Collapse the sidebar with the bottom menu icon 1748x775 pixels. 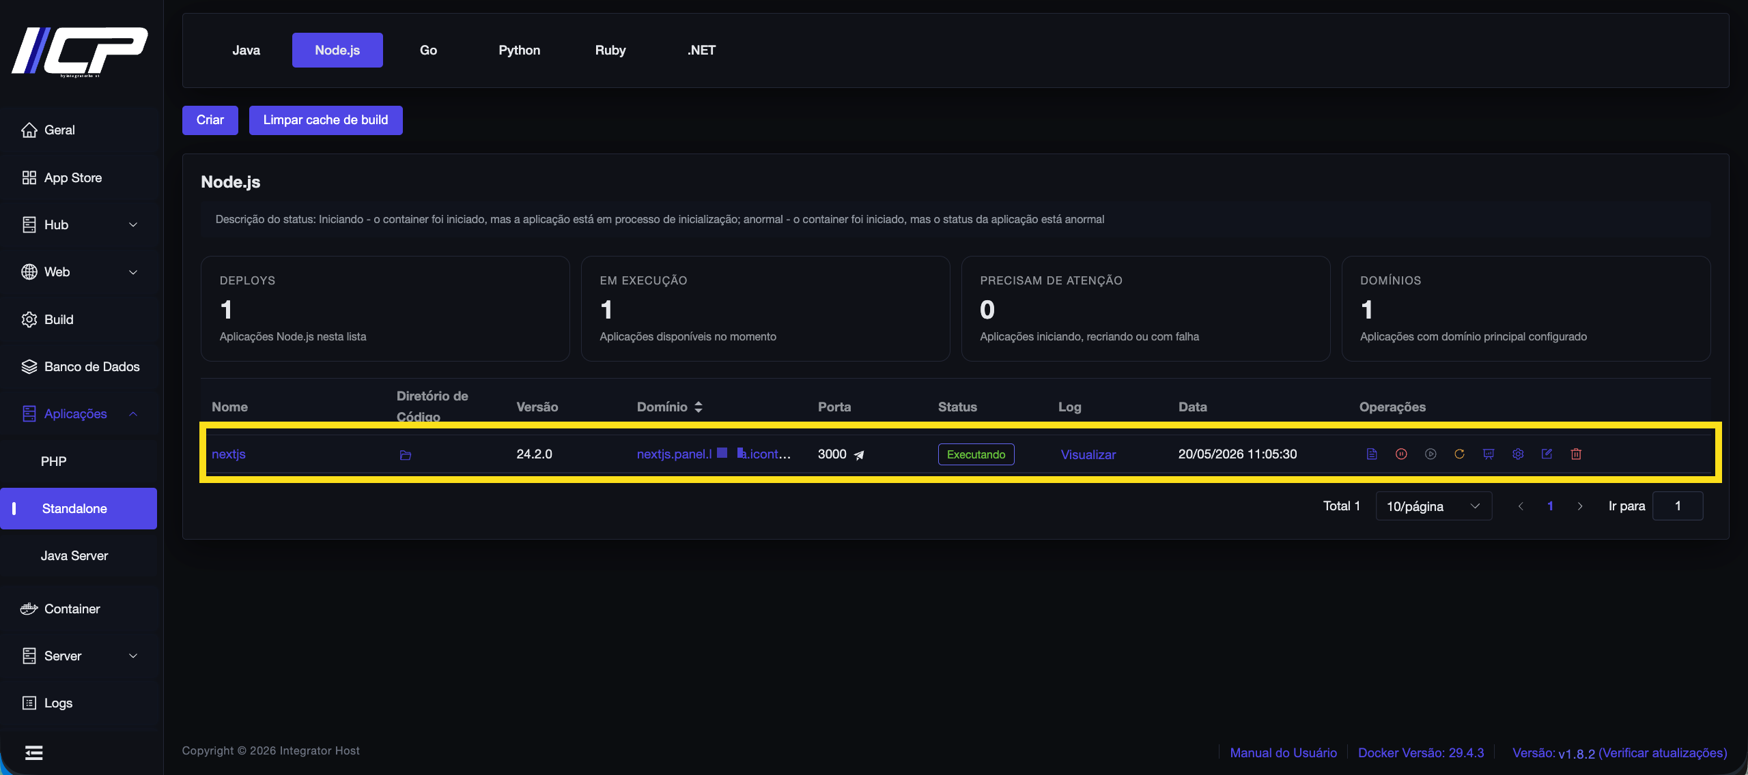click(x=33, y=752)
